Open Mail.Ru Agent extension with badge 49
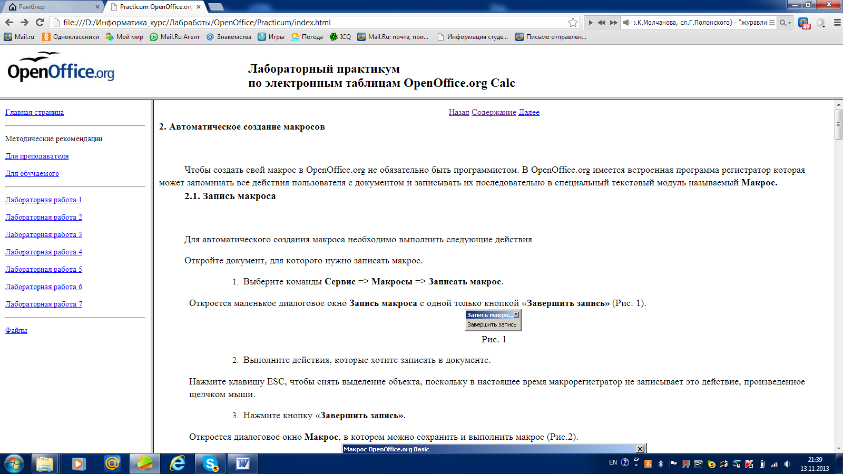The width and height of the screenshot is (843, 474). 803,23
